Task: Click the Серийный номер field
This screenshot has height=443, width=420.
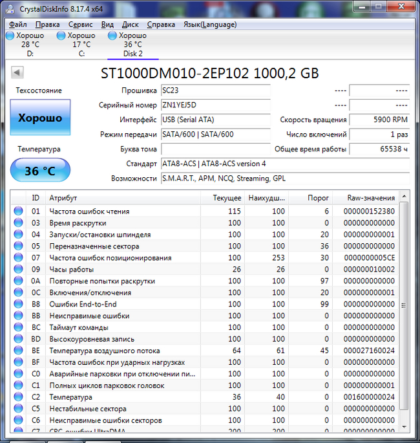Action: [x=215, y=105]
